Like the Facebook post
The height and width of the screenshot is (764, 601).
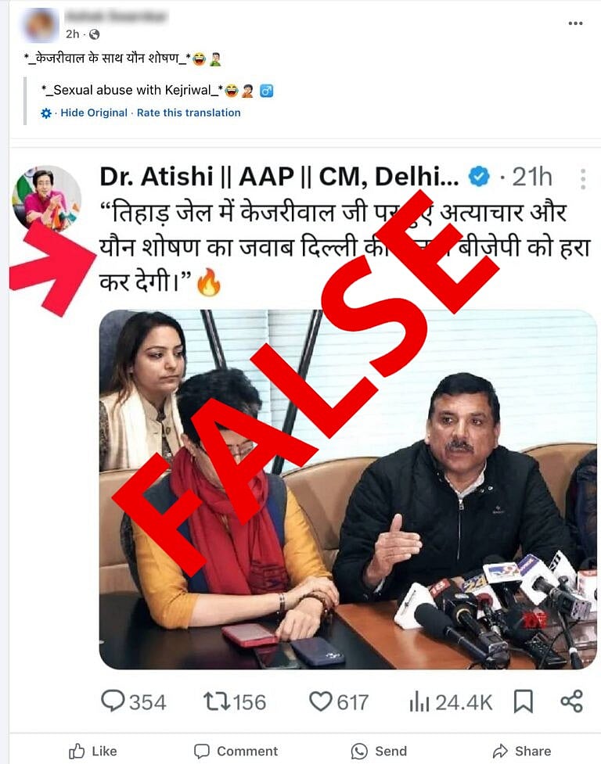[x=92, y=751]
